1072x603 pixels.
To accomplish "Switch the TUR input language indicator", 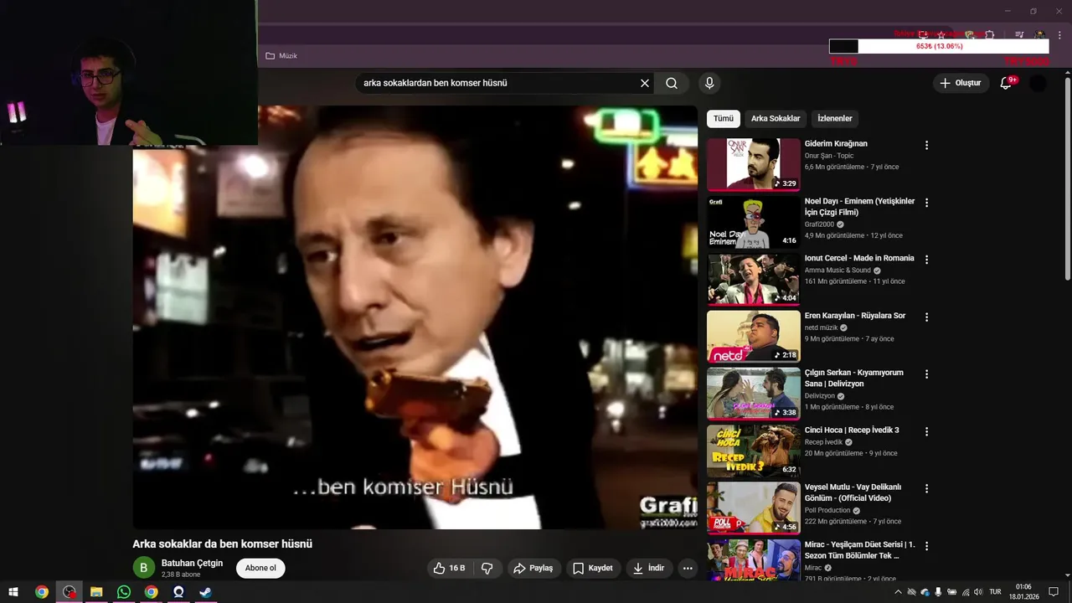I will [995, 592].
